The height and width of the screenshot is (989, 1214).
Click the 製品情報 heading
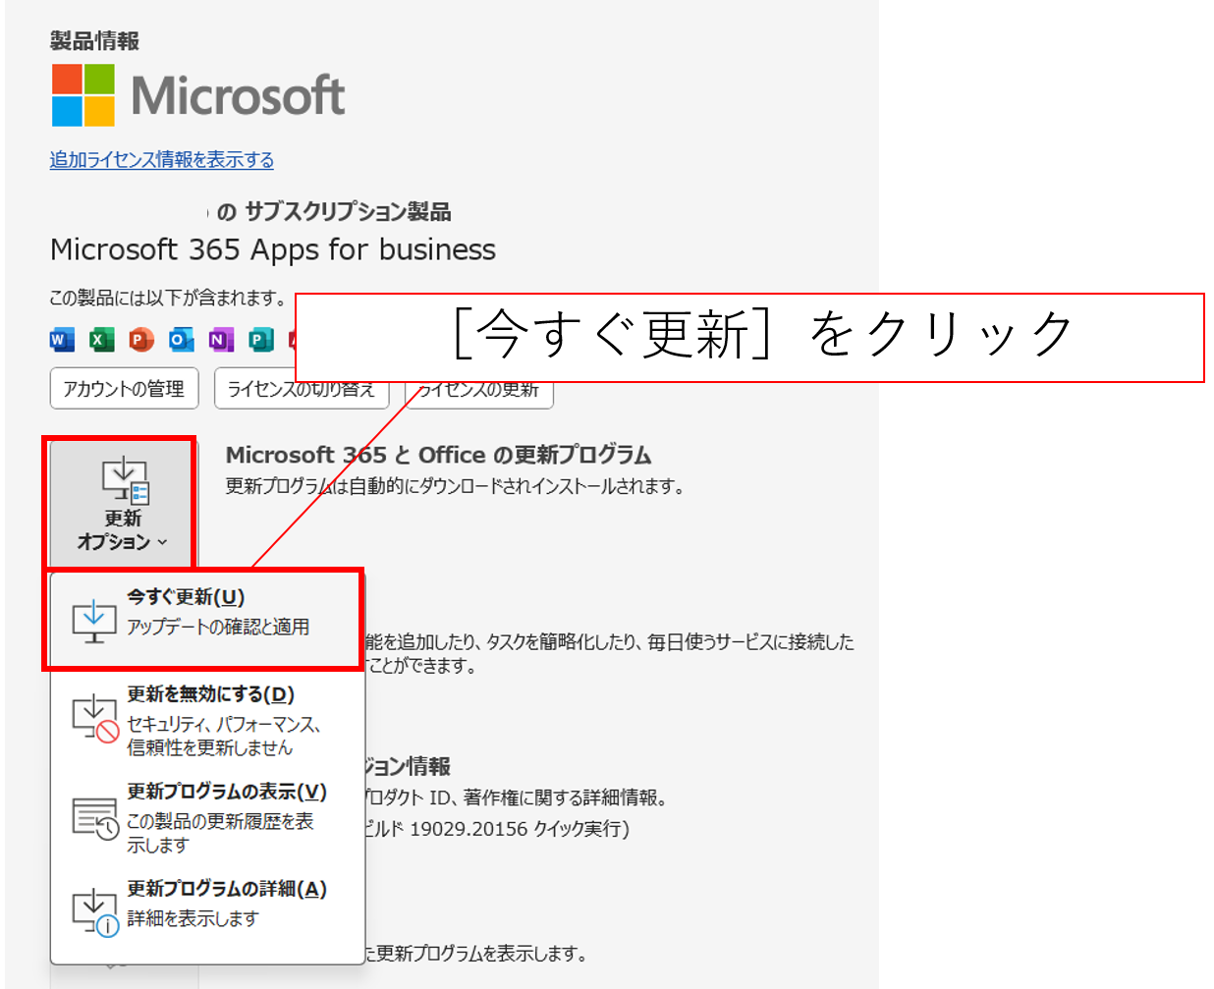(x=94, y=40)
